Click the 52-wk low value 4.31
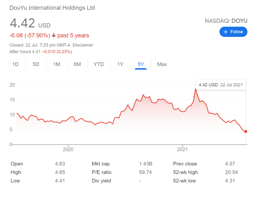The height and width of the screenshot is (197, 263). 230,181
